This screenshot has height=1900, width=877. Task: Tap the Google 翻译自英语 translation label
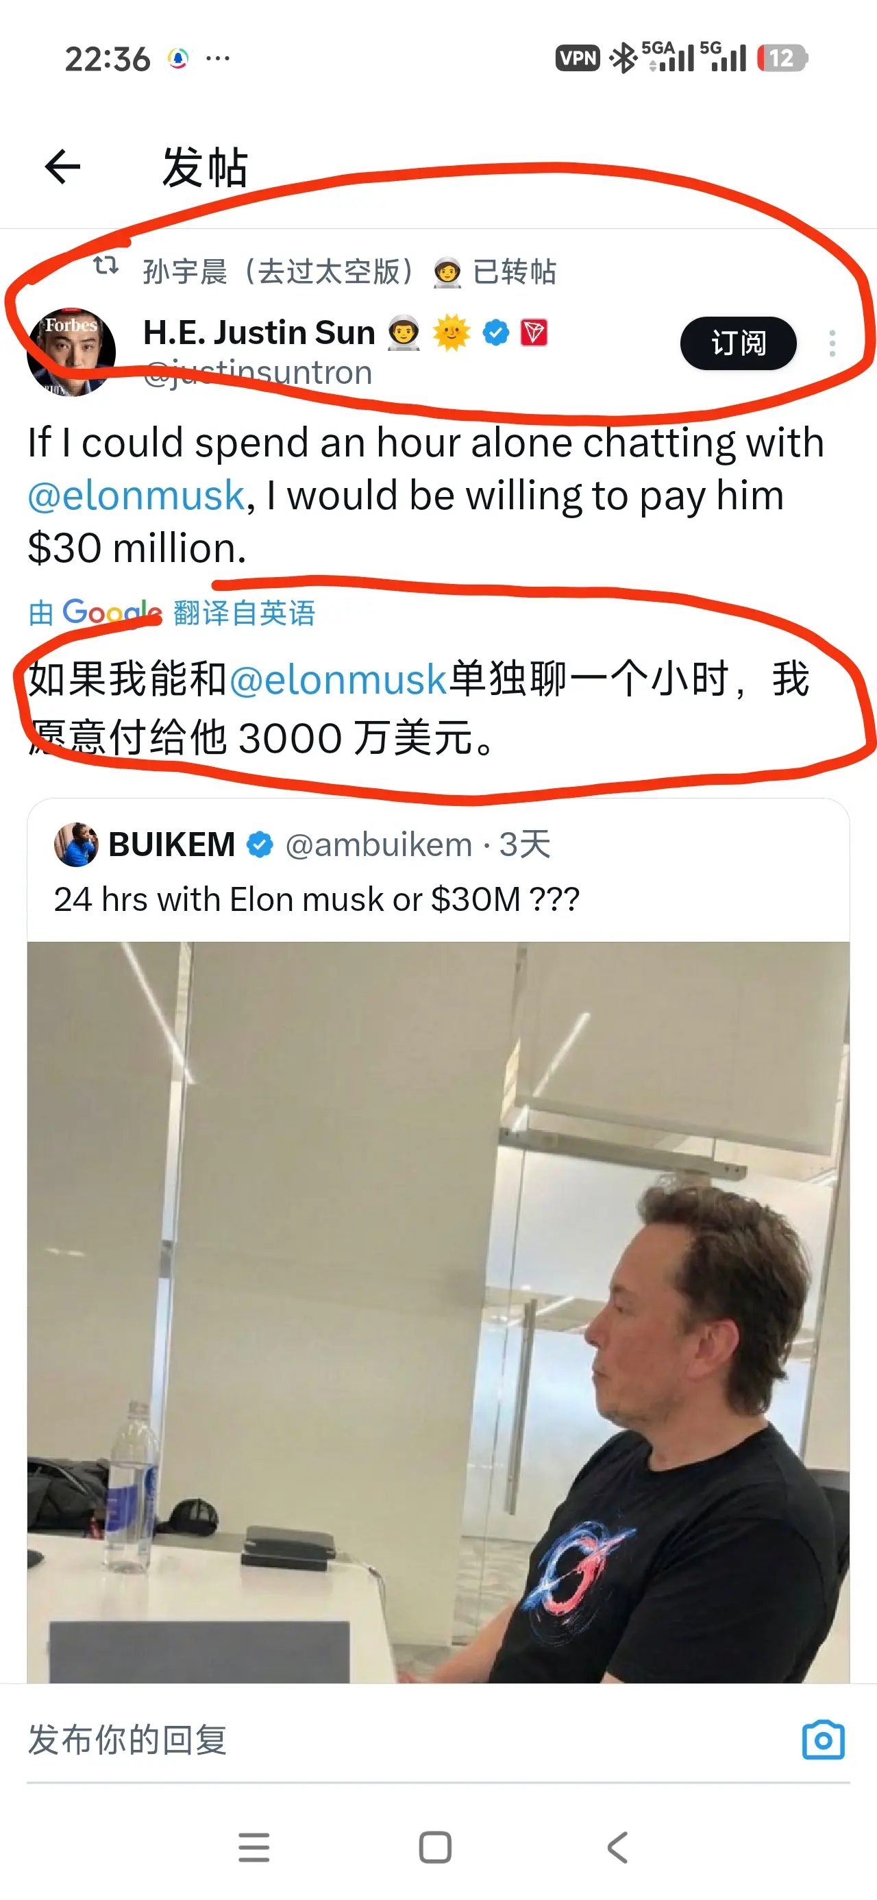tap(172, 613)
